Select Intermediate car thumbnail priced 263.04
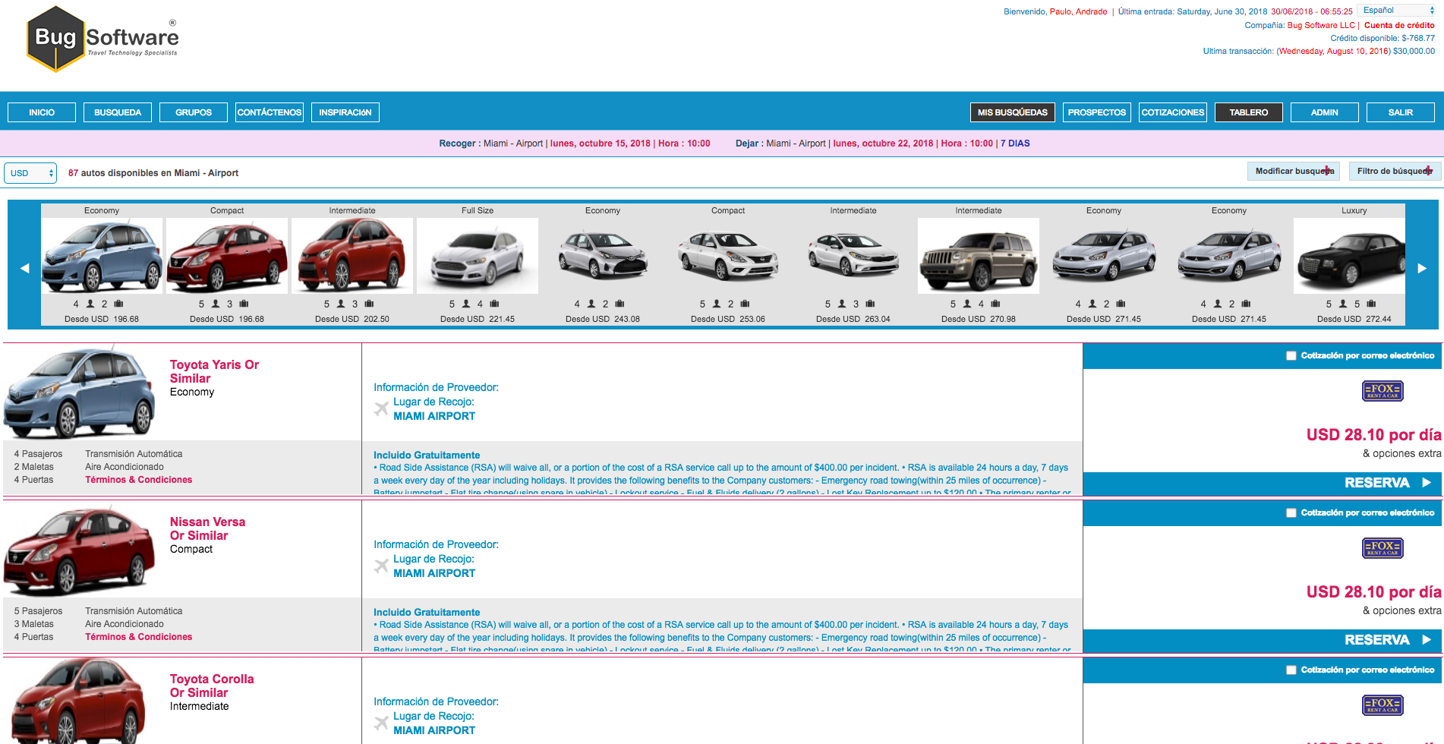This screenshot has width=1444, height=744. [853, 256]
